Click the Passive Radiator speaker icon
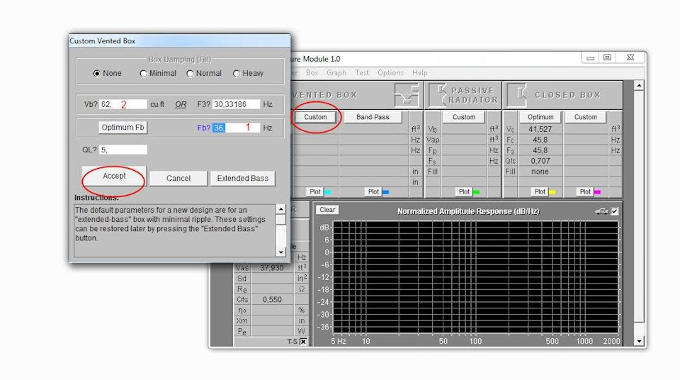The image size is (680, 380). (438, 95)
